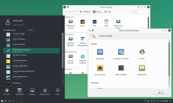Viewport: 173px width, 103px height.
Task: Click the scroll down arrow in Manjaro Settings
Action: tap(169, 87)
